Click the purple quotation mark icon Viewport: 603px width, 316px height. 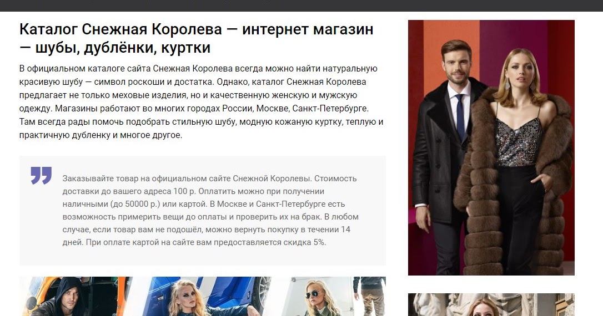41,176
